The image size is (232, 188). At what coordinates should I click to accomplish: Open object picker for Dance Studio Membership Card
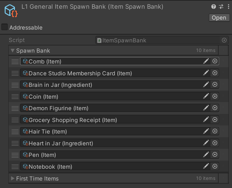pos(215,73)
